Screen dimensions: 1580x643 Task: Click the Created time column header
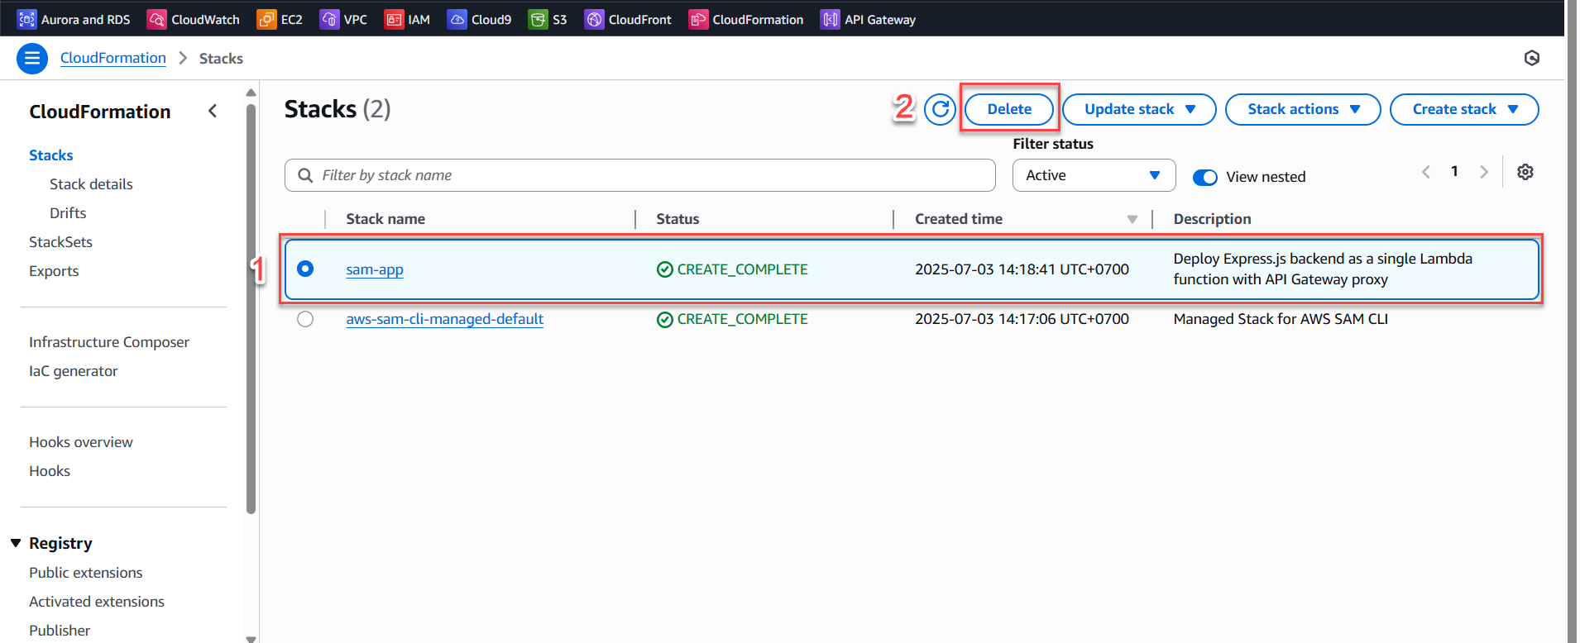tap(959, 219)
